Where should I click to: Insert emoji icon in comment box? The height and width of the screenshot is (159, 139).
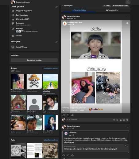(117, 120)
